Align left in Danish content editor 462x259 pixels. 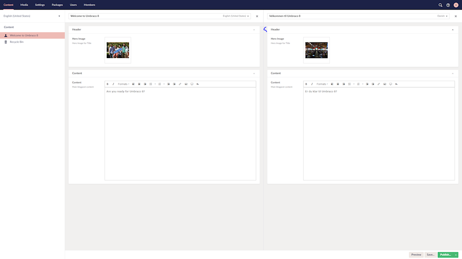[x=332, y=84]
